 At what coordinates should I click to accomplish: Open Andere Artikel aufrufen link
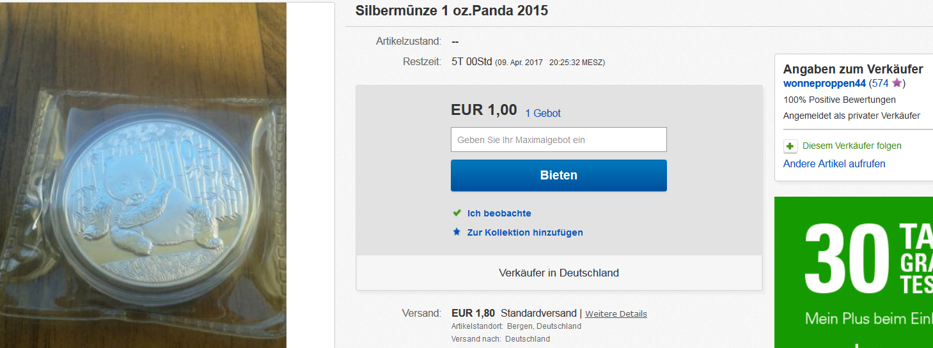[x=834, y=164]
